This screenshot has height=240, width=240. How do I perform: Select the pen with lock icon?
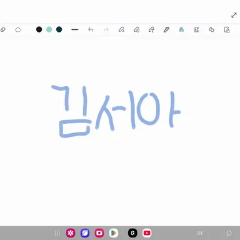[136, 29]
